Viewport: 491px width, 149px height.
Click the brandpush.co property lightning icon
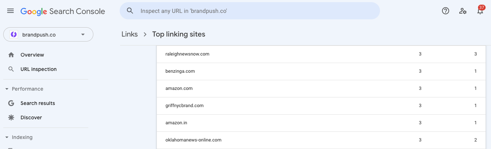[x=14, y=35]
